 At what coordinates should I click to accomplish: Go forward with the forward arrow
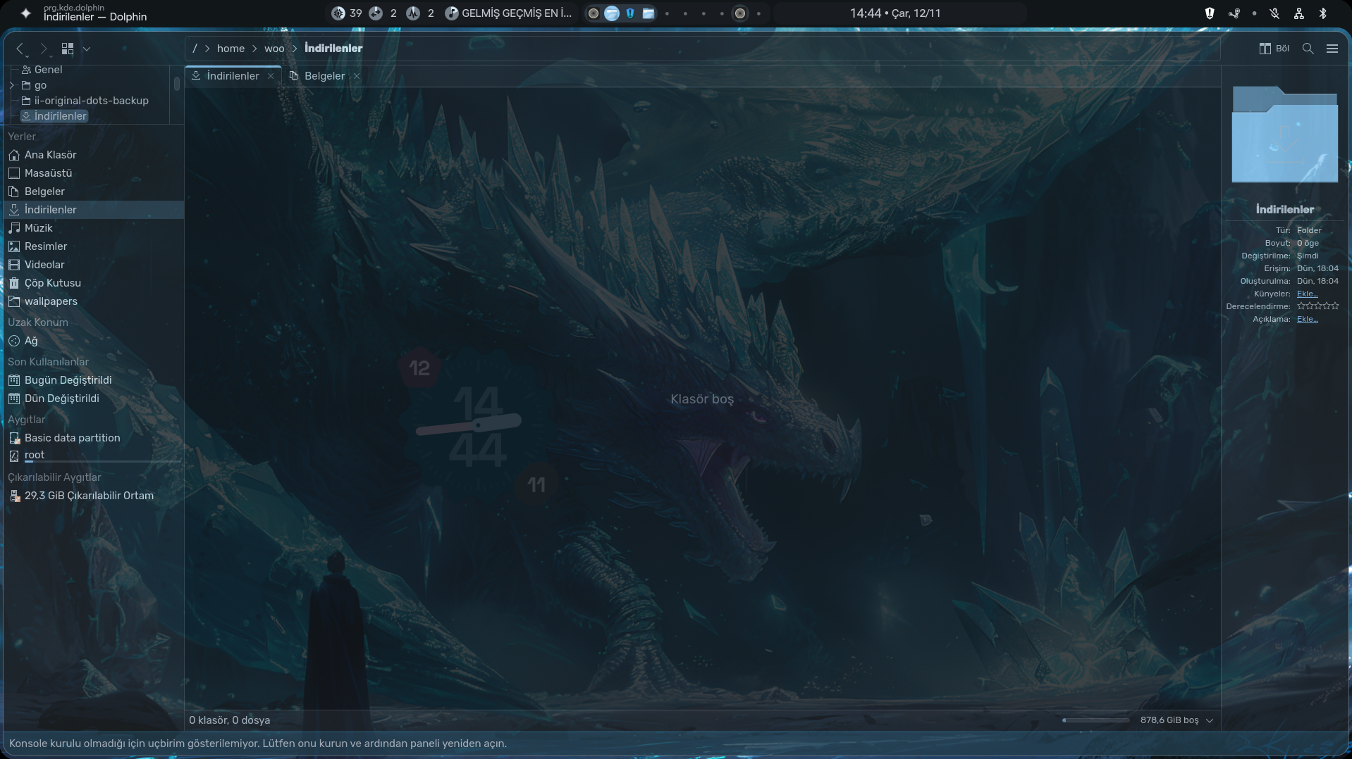point(44,49)
